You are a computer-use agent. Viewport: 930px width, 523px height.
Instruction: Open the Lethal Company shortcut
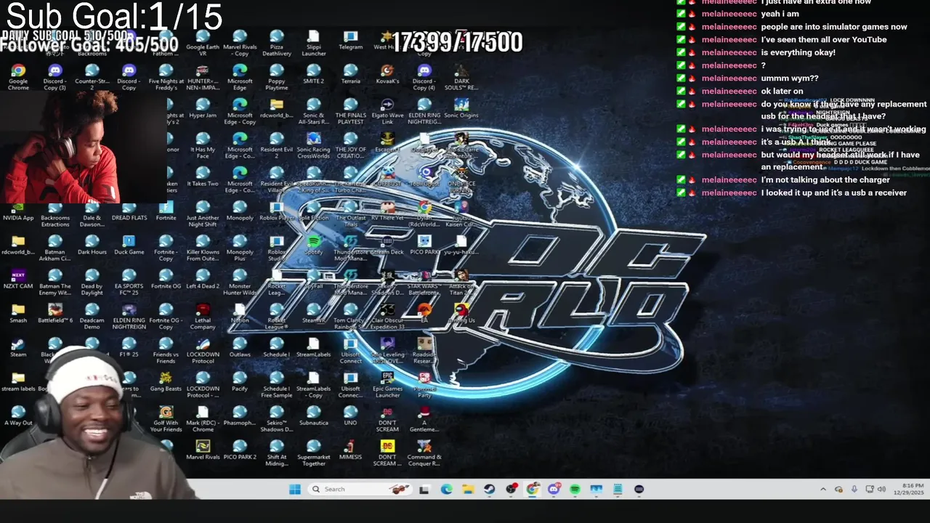[x=203, y=316]
